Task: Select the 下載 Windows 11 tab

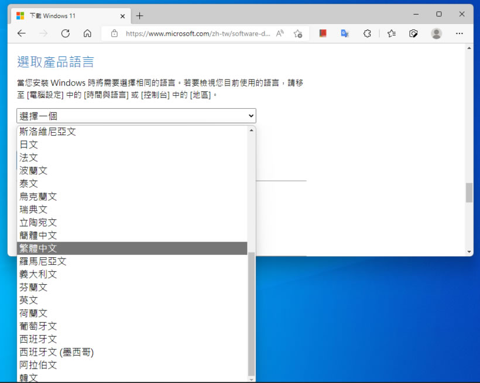Action: pyautogui.click(x=71, y=16)
